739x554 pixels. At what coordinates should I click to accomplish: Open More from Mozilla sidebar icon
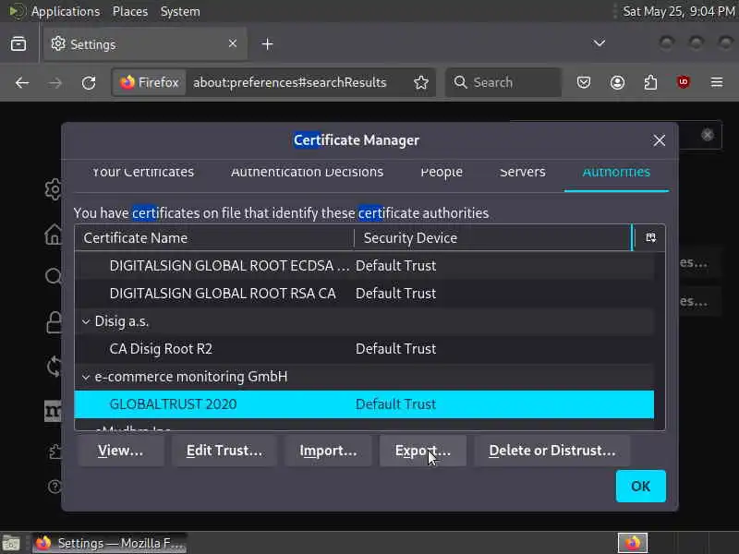coord(53,411)
